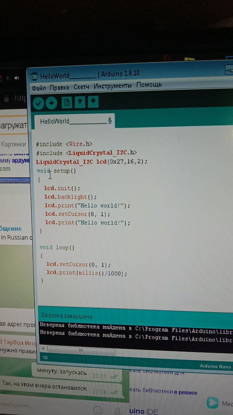Click the Verify checkmark button
Screen dimensions: 233x415
pos(38,103)
